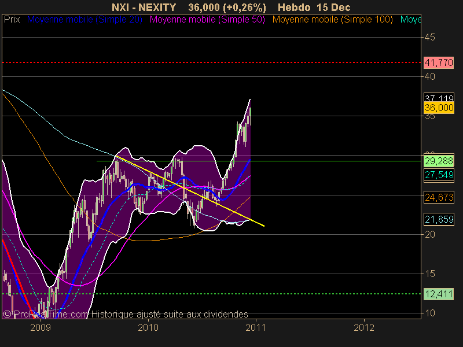Click the 15 price axis tick
Viewport: 463px width, 347px height.
coord(429,274)
